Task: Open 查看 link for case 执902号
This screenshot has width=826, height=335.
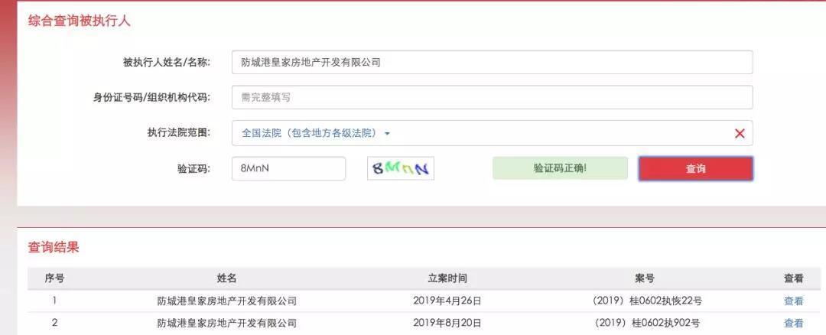Action: point(793,323)
